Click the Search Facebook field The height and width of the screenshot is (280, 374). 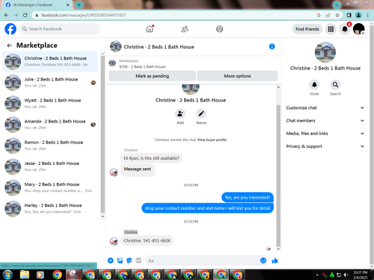pos(60,29)
